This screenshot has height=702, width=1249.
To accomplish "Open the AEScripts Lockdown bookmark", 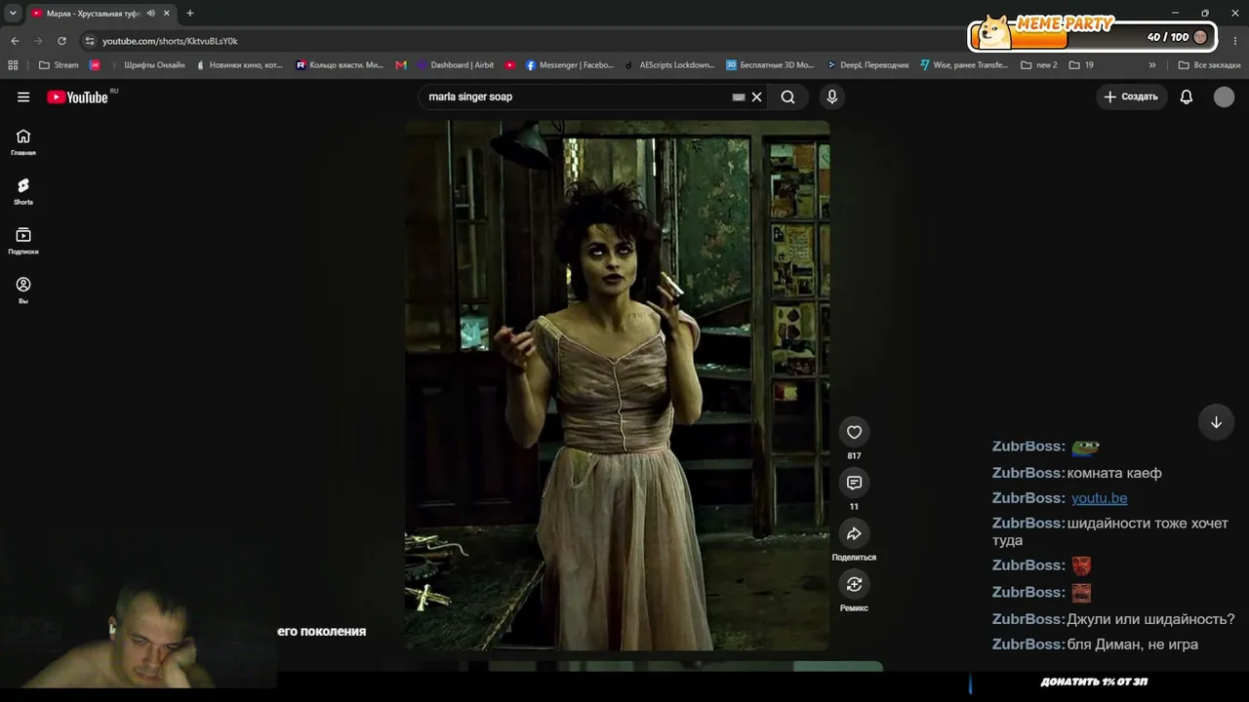I will pos(670,65).
